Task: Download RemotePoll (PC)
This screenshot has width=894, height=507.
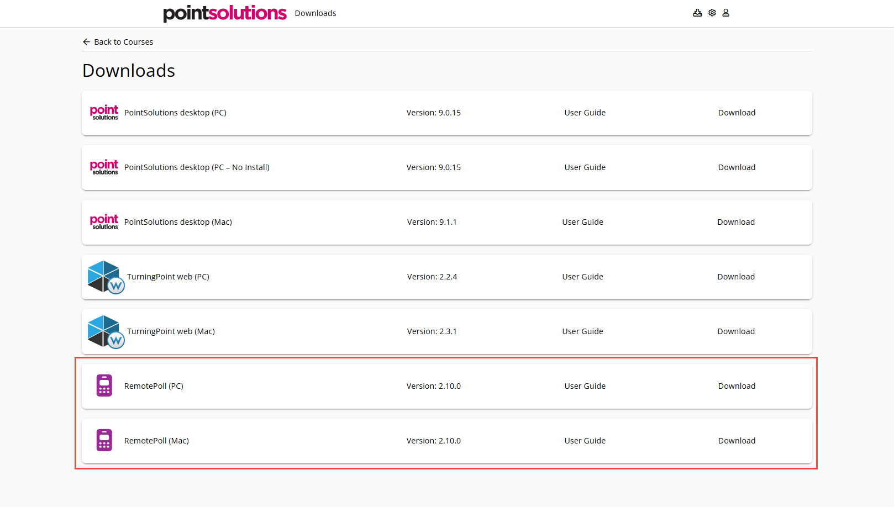Action: pyautogui.click(x=737, y=386)
